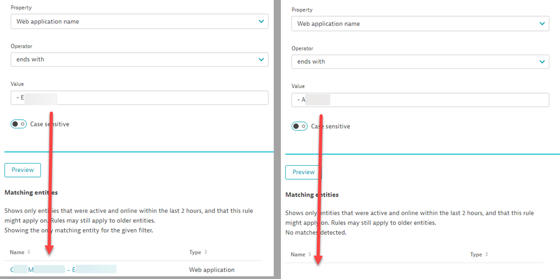Click chevron arrow of left Operator dropdown
This screenshot has height=279, width=560.
click(261, 59)
